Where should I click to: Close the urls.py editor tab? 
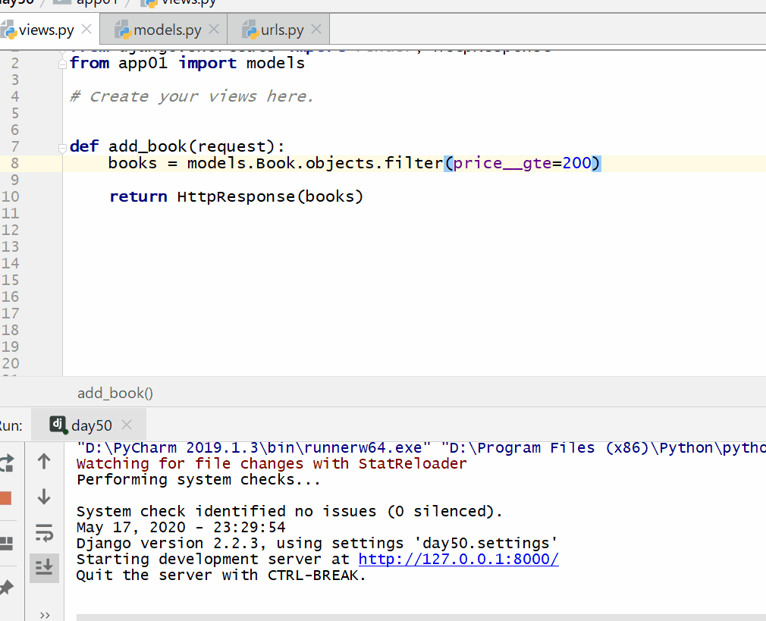[316, 30]
